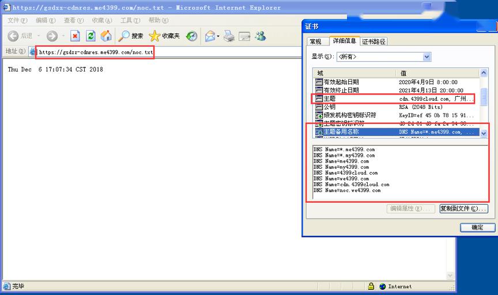
Task: Select the 公钥 field row
Action: point(397,107)
